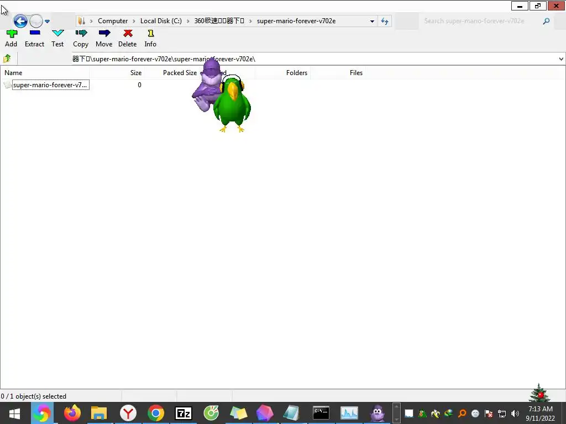Click the BonziBuddy gorilla taskbar icon
This screenshot has height=424, width=566.
(x=377, y=413)
